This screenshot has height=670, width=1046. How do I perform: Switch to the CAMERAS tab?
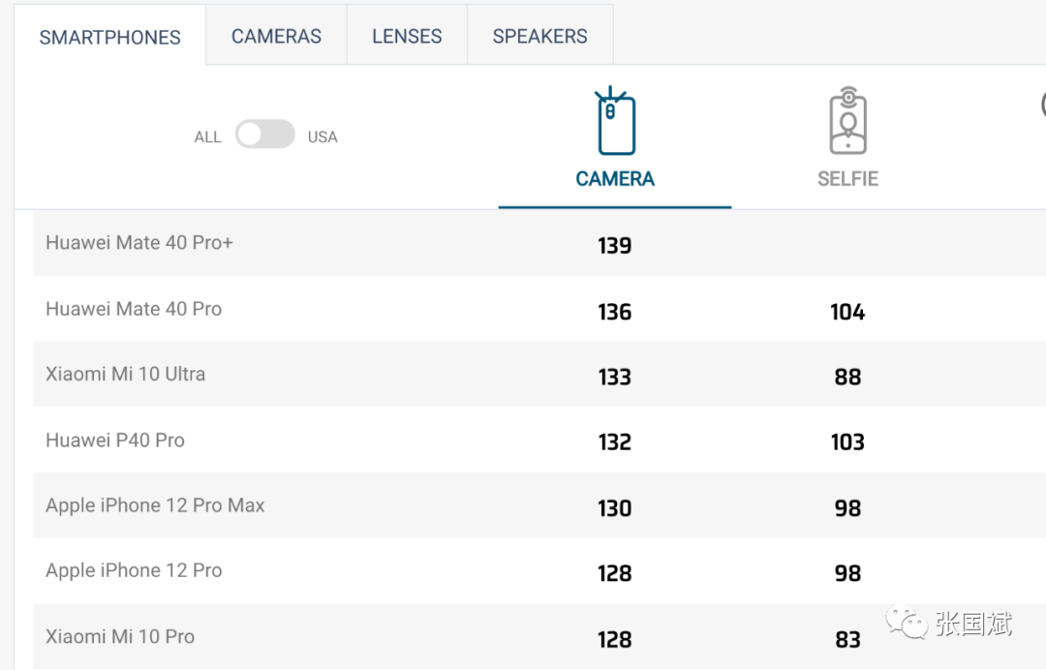(276, 36)
